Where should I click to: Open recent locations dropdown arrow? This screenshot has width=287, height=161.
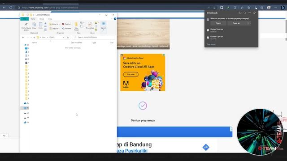coord(31,38)
